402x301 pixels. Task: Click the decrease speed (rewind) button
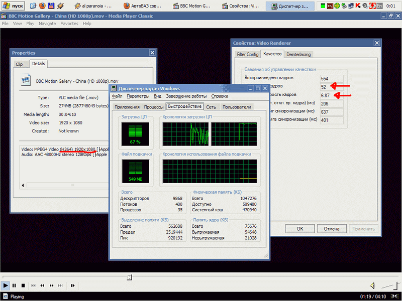[42, 285]
